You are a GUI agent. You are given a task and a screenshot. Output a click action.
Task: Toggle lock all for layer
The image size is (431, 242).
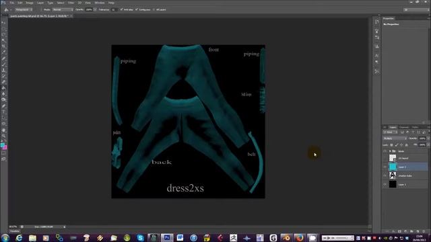tap(407, 145)
